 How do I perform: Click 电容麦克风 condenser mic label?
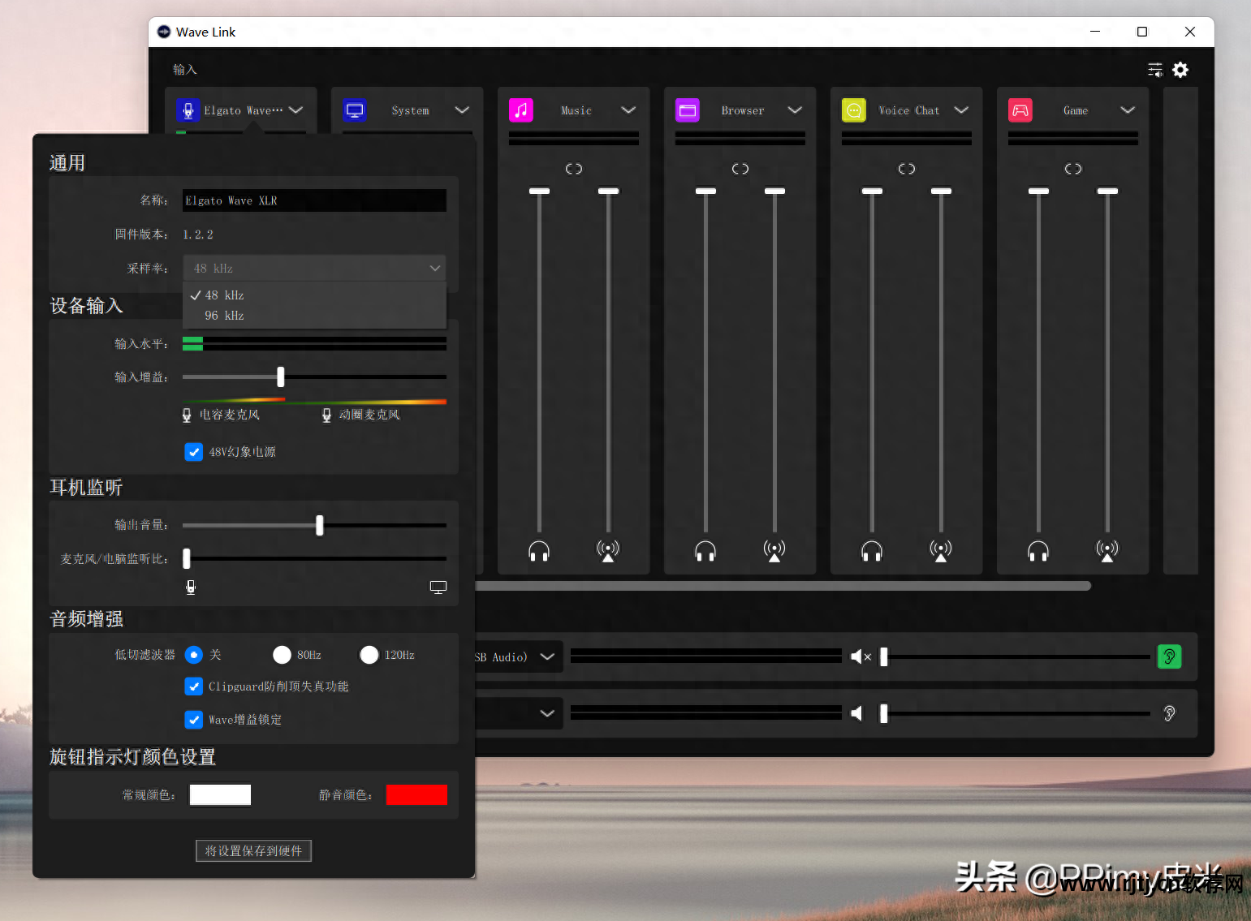(230, 415)
